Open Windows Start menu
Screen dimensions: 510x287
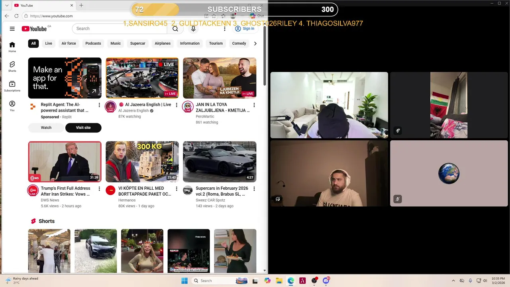tap(184, 281)
